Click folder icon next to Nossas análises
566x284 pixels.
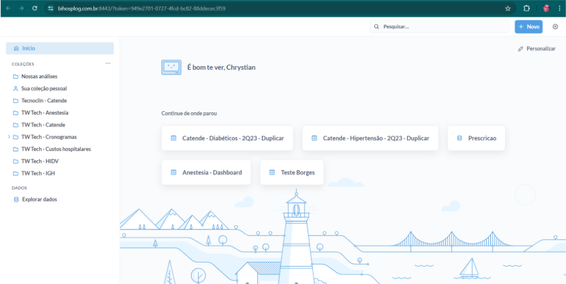coord(16,76)
